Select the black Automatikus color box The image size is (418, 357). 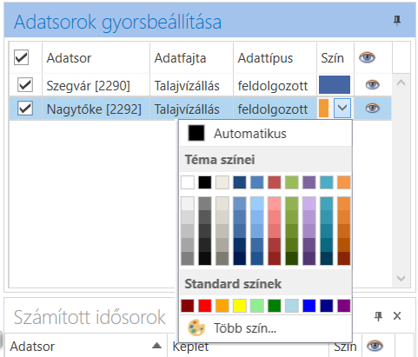(x=196, y=133)
